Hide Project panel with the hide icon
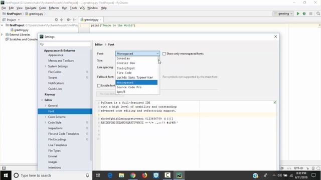 point(75,20)
